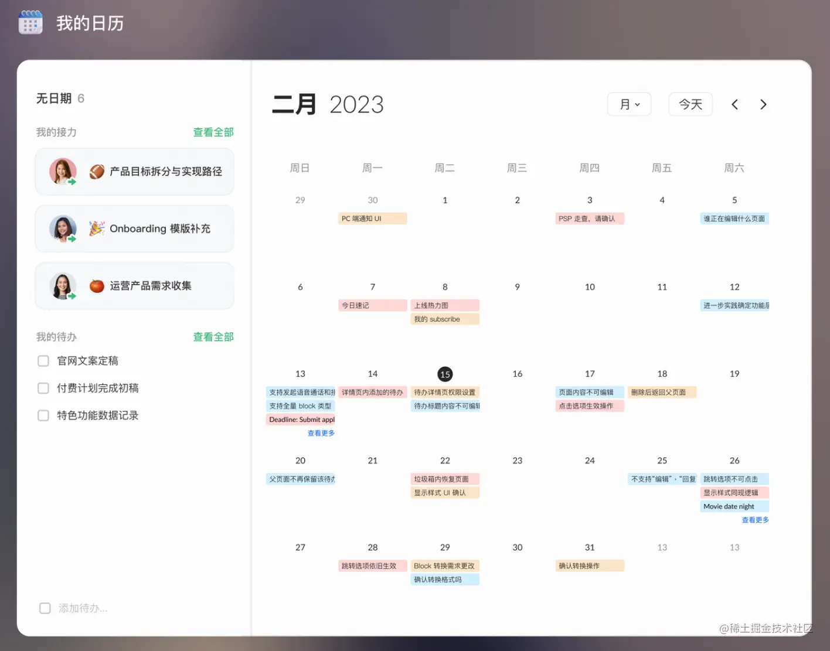Open the pink 今日速记 event tag
Viewport: 830px width, 651px height.
(x=372, y=305)
